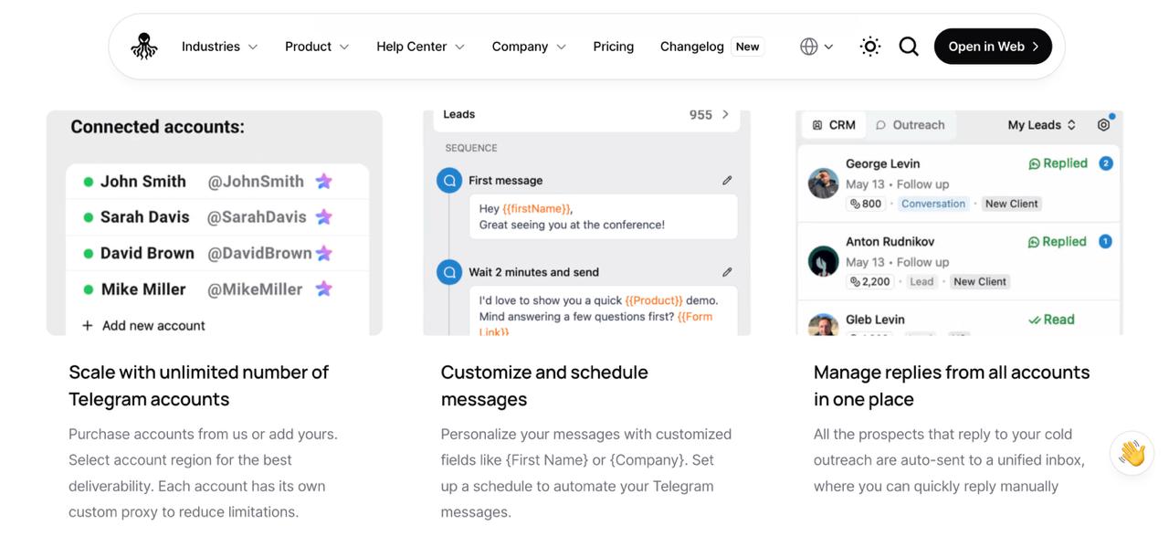1169x536 pixels.
Task: Open the Help Center menu
Action: click(x=420, y=47)
